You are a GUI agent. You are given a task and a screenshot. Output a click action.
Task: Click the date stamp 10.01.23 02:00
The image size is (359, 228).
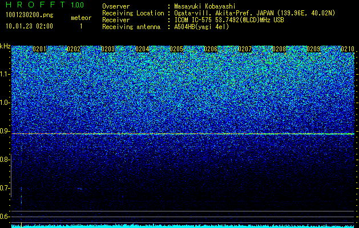coord(29,26)
